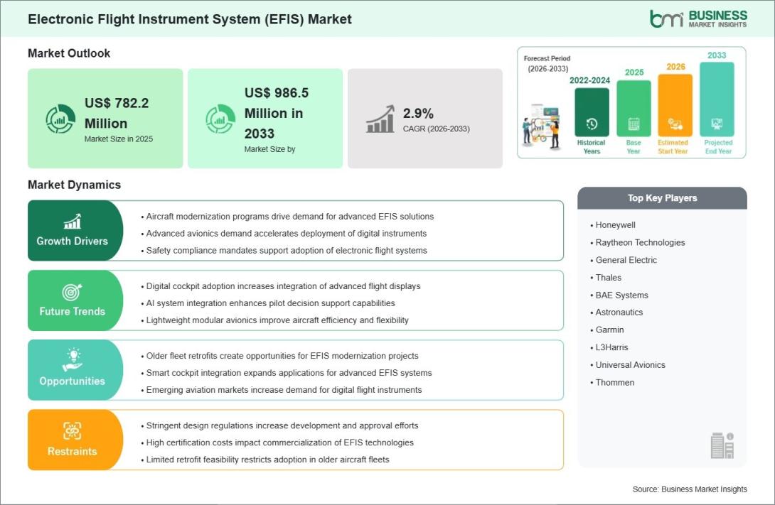Click the green 2025 Base Year bar
The image size is (775, 505).
pyautogui.click(x=634, y=108)
